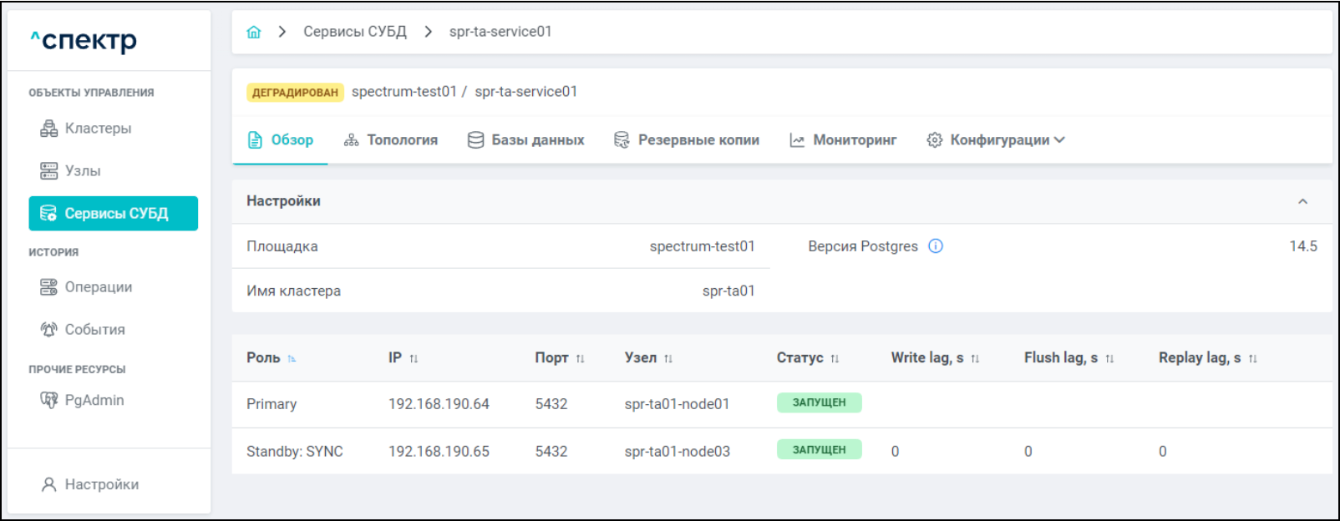The image size is (1340, 521).
Task: Open PgAdmin from sidebar
Action: point(94,401)
